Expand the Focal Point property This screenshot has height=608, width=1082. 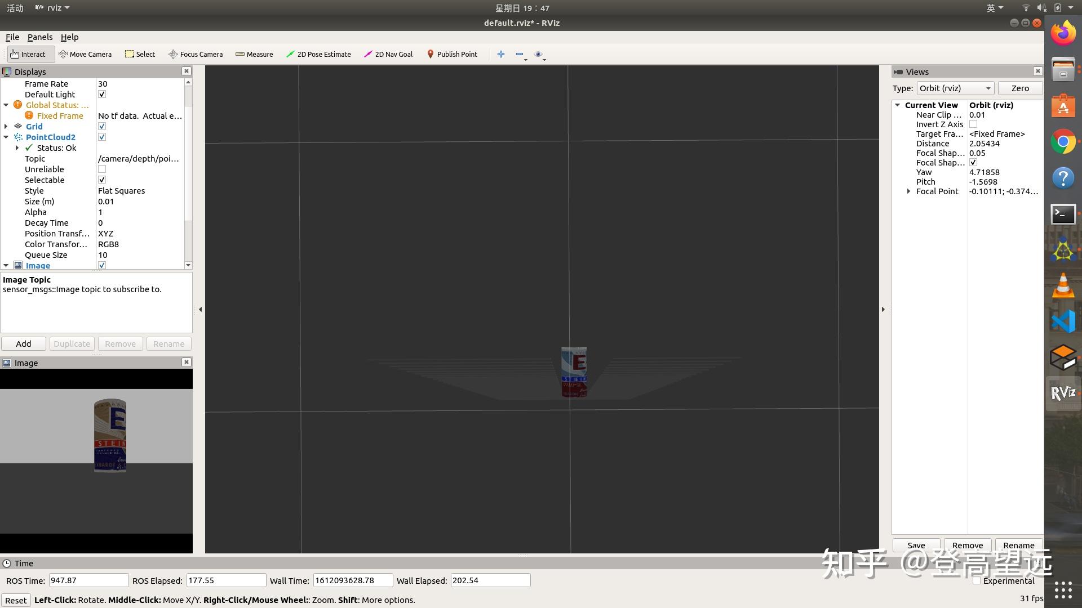(908, 191)
